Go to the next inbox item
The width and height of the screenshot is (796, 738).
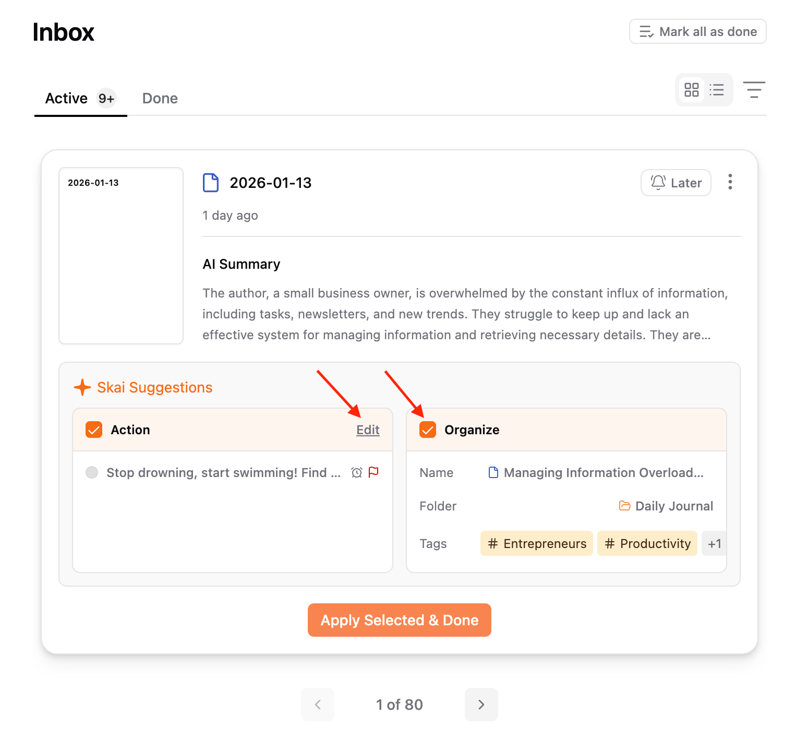pyautogui.click(x=481, y=705)
